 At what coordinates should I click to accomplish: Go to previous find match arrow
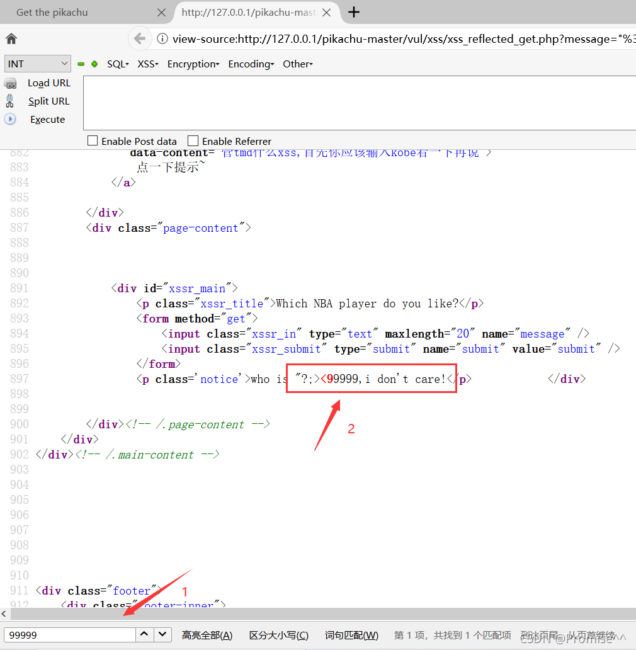[x=144, y=634]
